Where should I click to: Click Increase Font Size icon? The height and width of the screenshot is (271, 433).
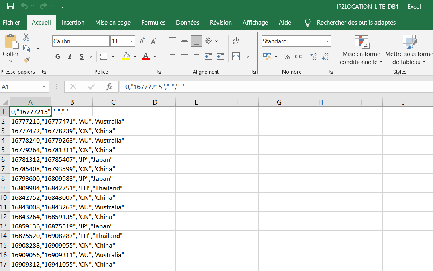tap(142, 41)
